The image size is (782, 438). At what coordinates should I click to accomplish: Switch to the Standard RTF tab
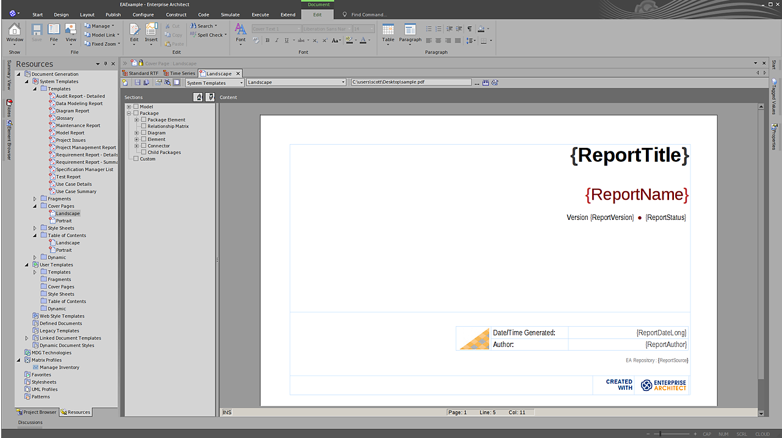point(140,73)
